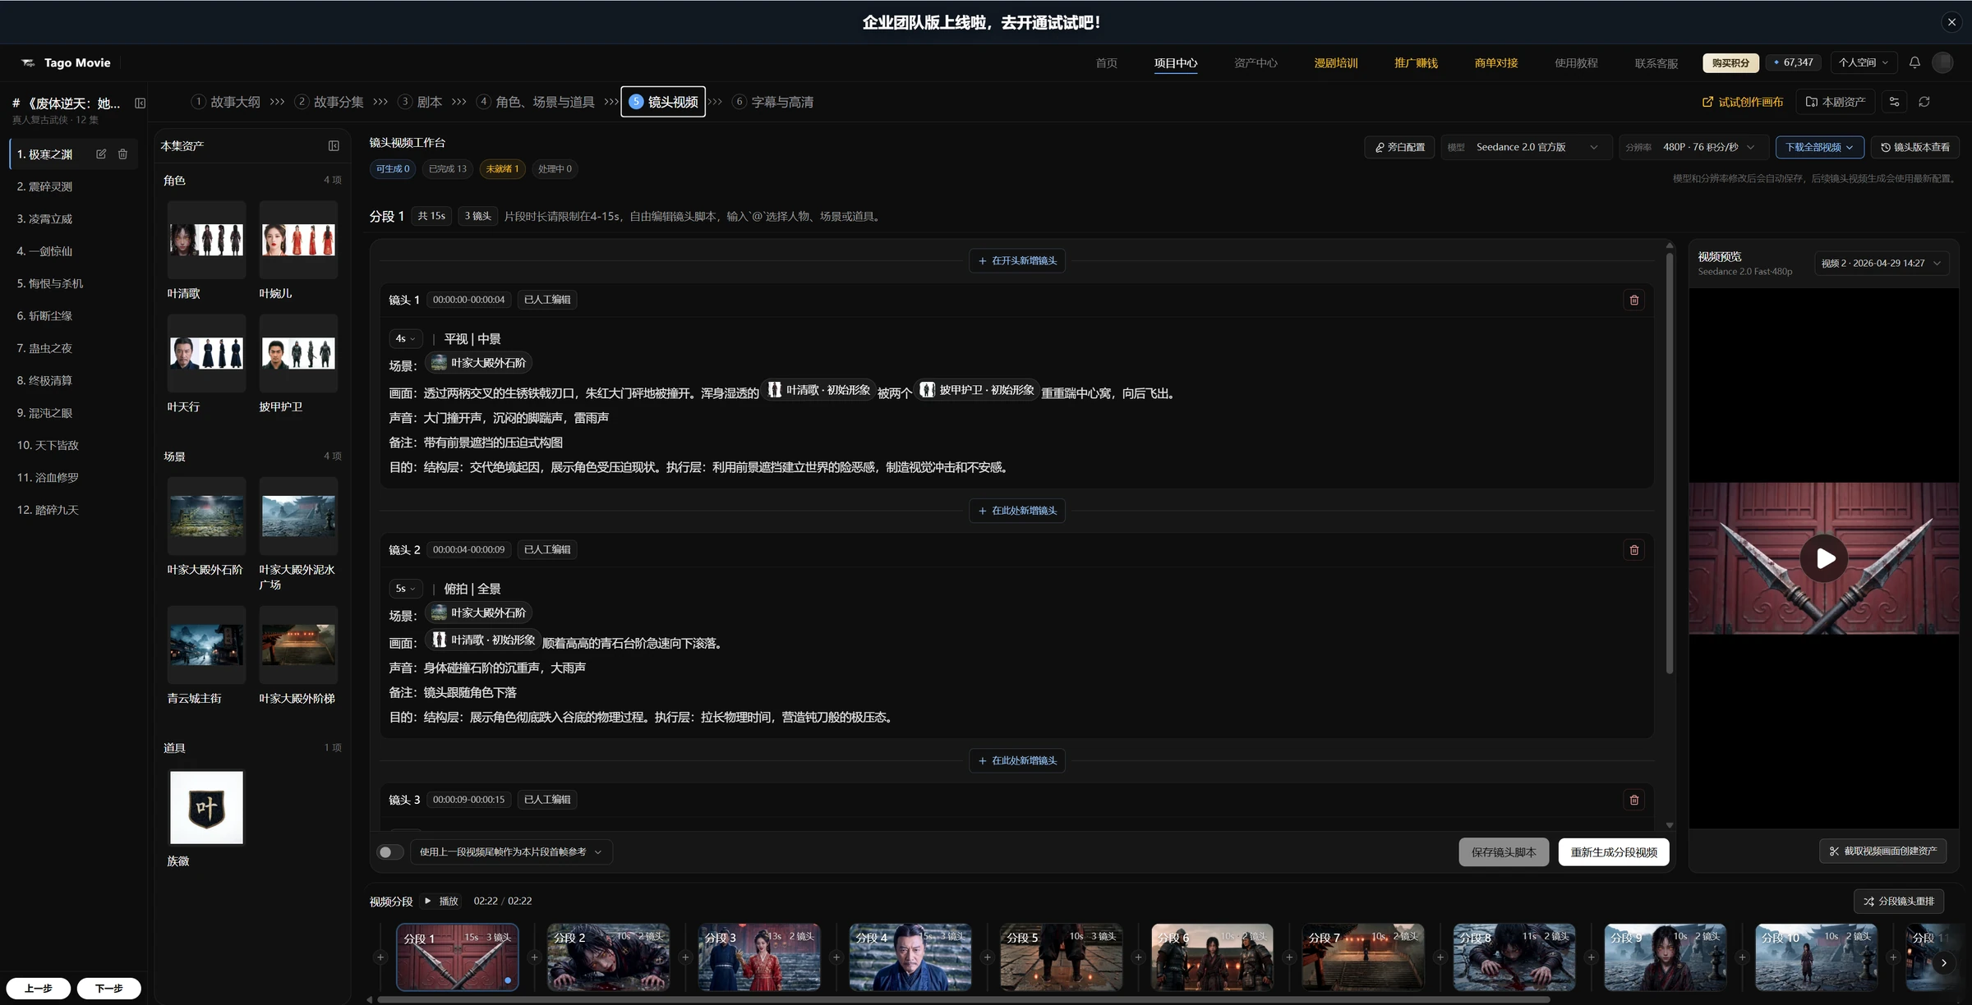Collapse the 本集资产 panel icon
Image resolution: width=1972 pixels, height=1005 pixels.
(x=334, y=145)
